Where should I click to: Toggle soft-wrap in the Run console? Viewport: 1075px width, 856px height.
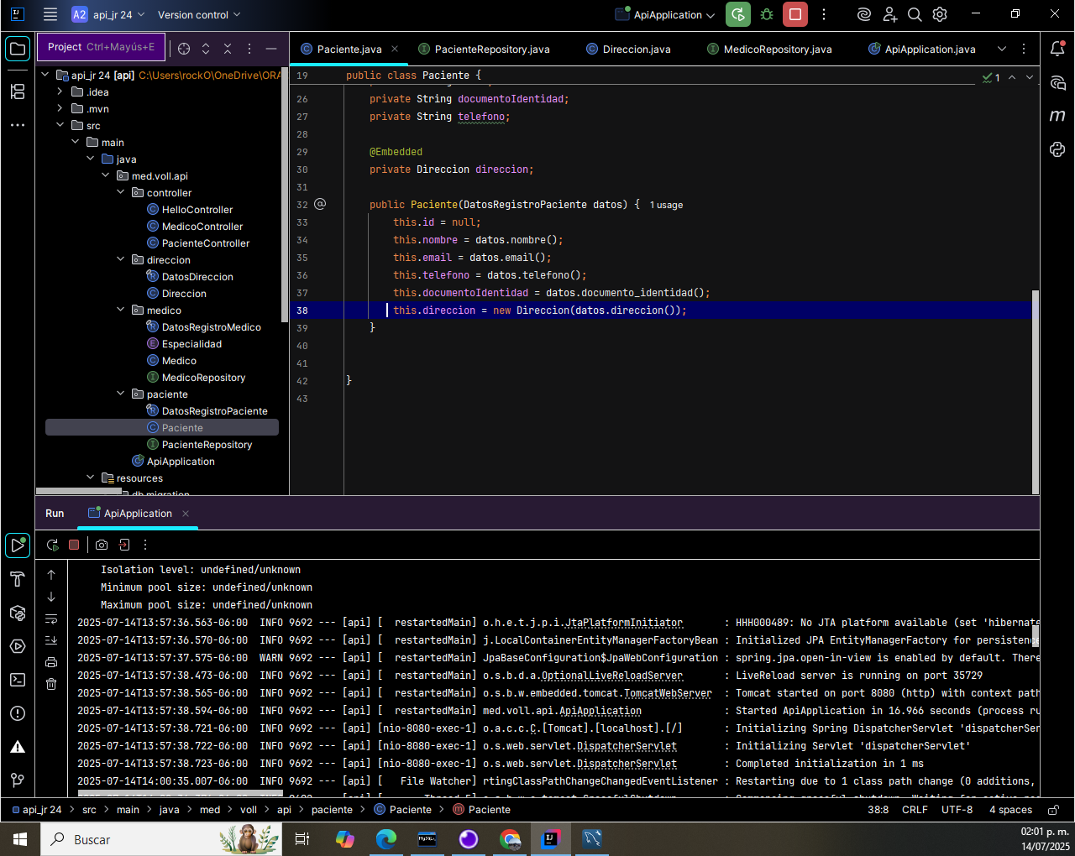pyautogui.click(x=51, y=619)
